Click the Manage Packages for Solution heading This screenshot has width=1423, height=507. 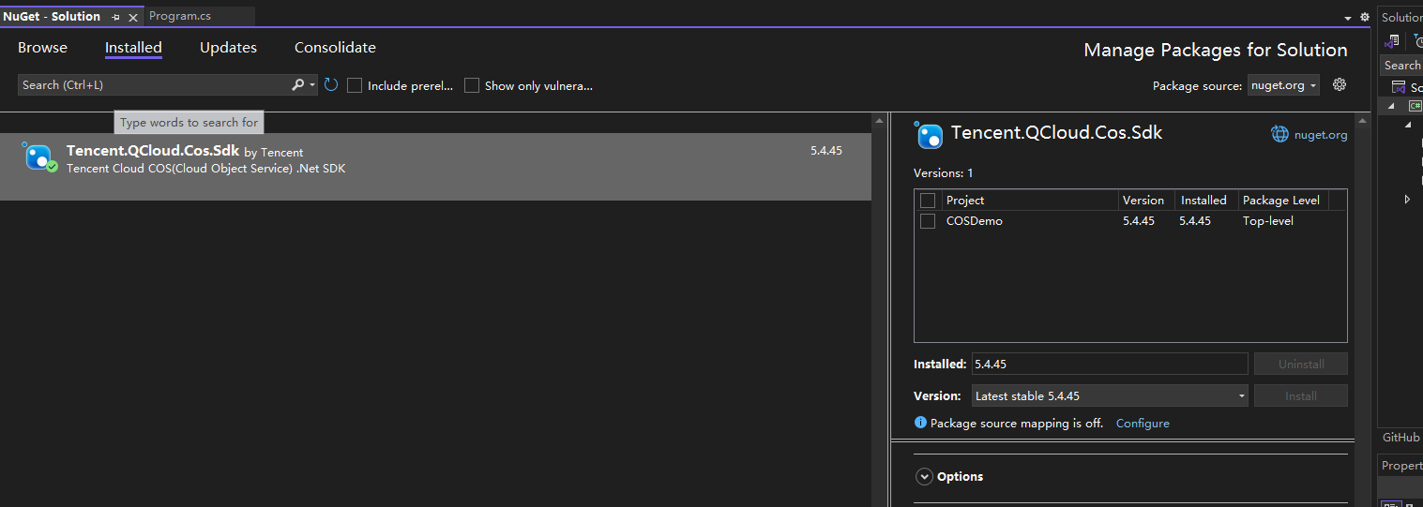click(1216, 51)
